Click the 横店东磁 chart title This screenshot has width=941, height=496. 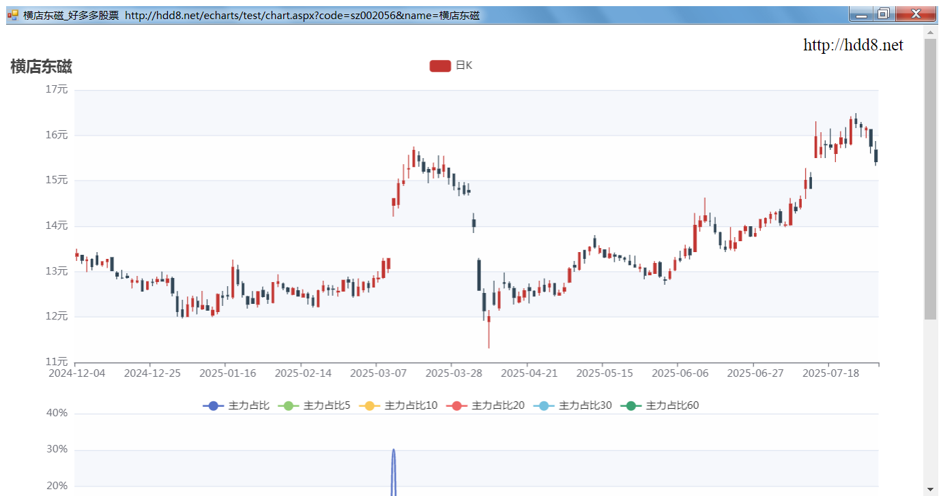click(42, 67)
